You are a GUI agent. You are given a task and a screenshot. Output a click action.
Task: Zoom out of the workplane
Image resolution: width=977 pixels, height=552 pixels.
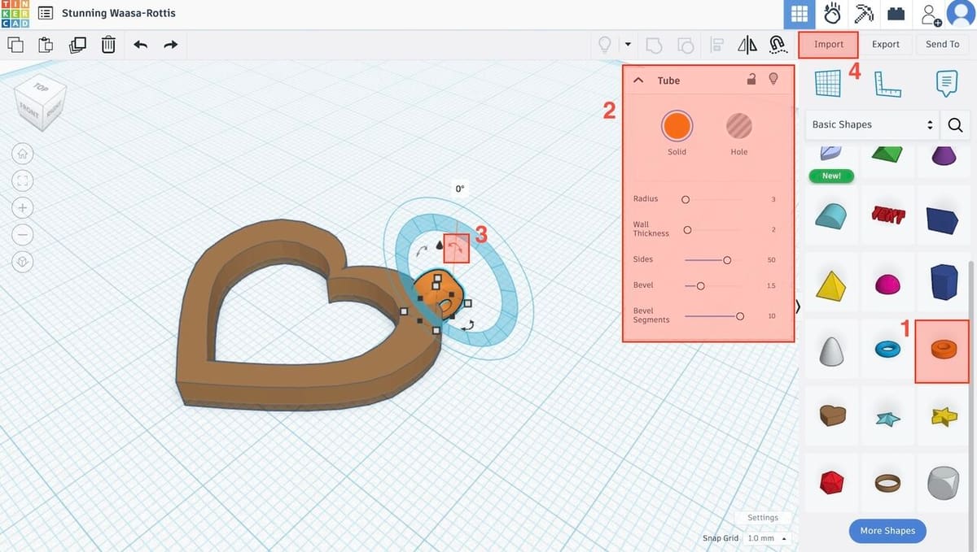pyautogui.click(x=23, y=235)
